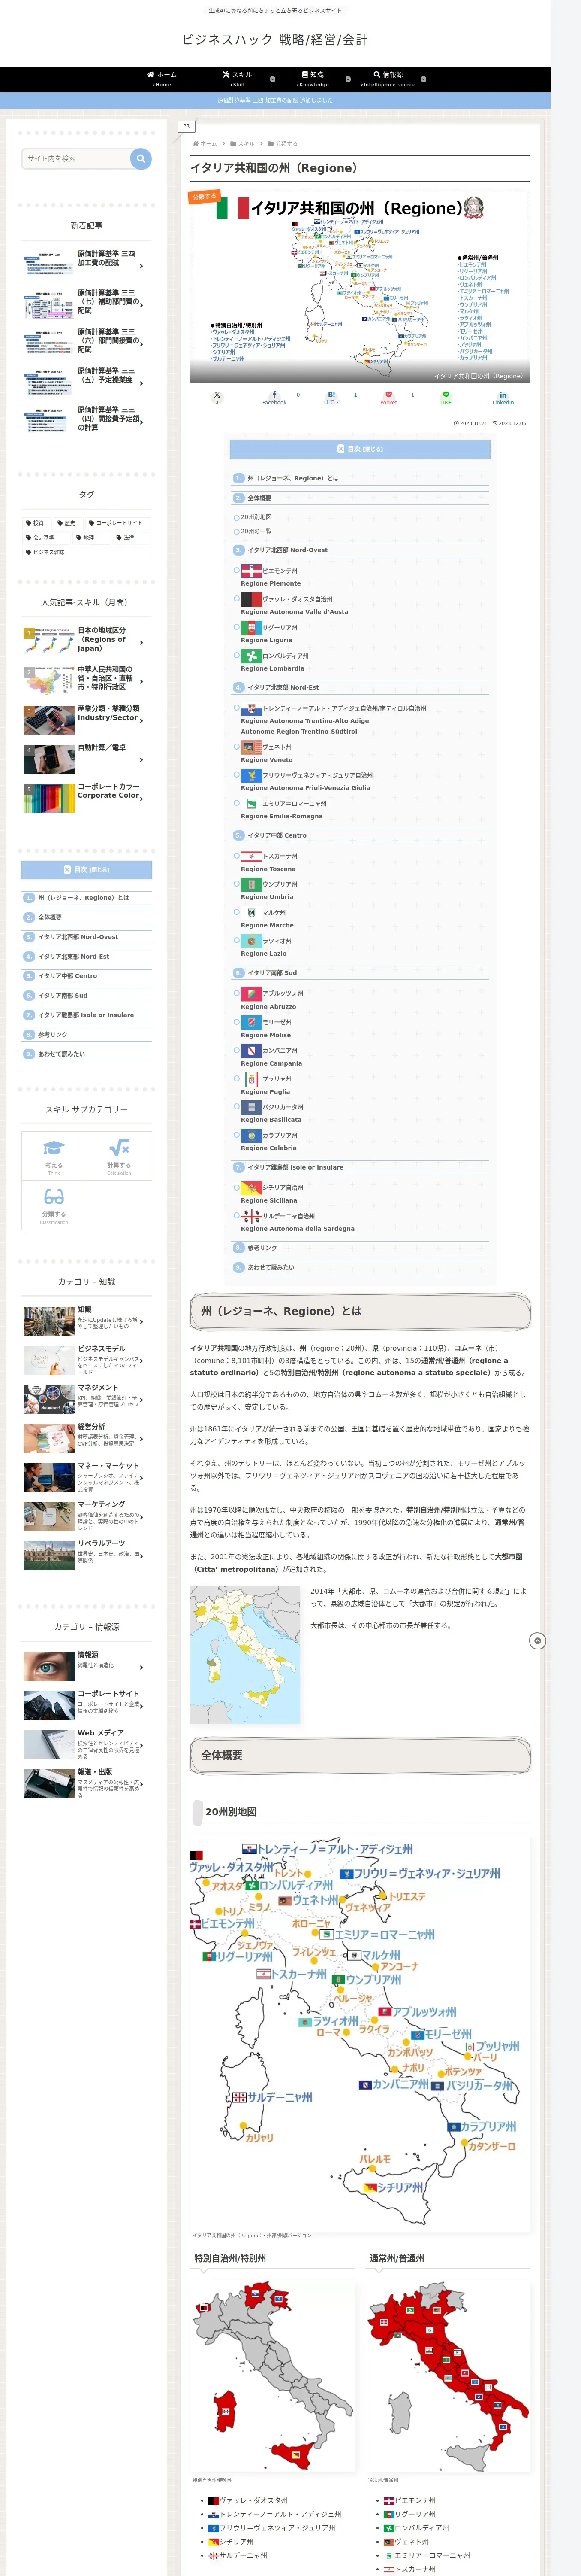Jump to 参考リンク in main contents
The height and width of the screenshot is (2576, 581).
pyautogui.click(x=262, y=1248)
